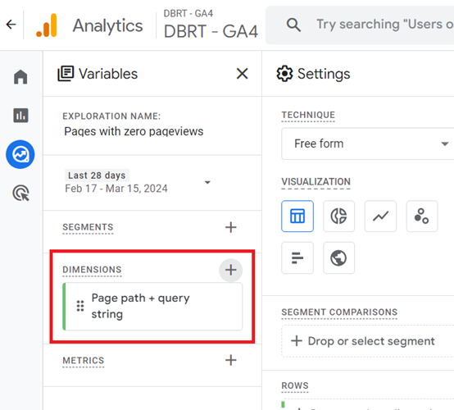
Task: Go to the Home nav icon
Action: (x=20, y=77)
